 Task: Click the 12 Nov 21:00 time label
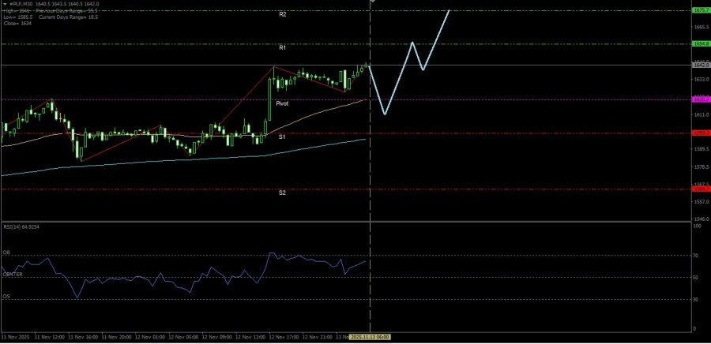click(316, 337)
